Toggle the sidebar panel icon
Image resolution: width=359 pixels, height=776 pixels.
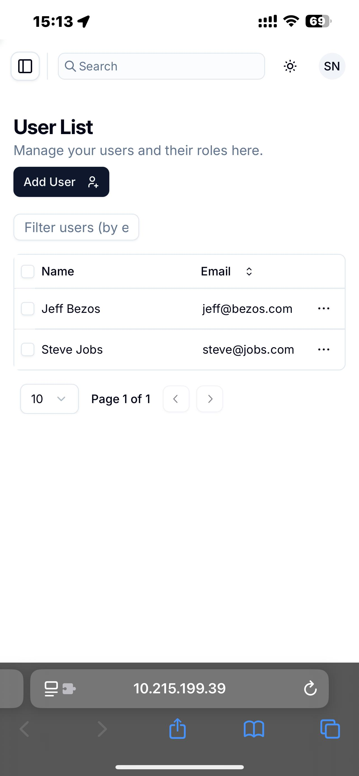(x=25, y=66)
